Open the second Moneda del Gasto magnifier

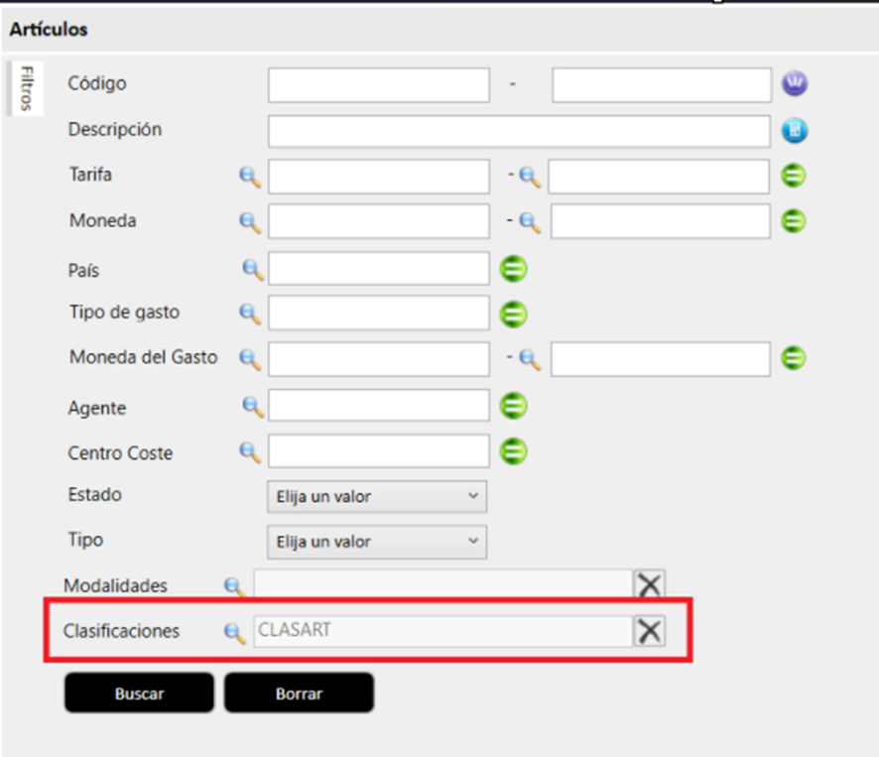(x=531, y=359)
